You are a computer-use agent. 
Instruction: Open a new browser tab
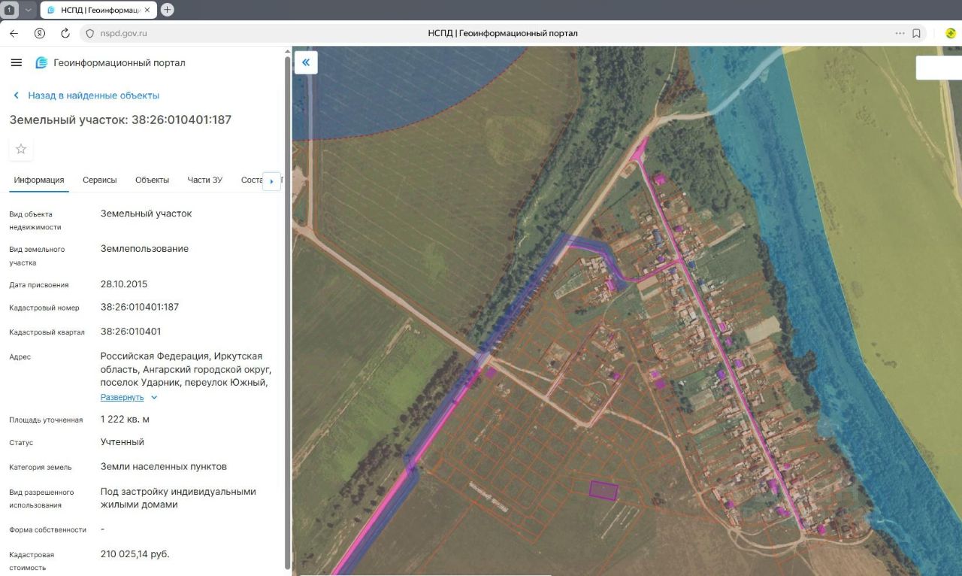point(168,10)
